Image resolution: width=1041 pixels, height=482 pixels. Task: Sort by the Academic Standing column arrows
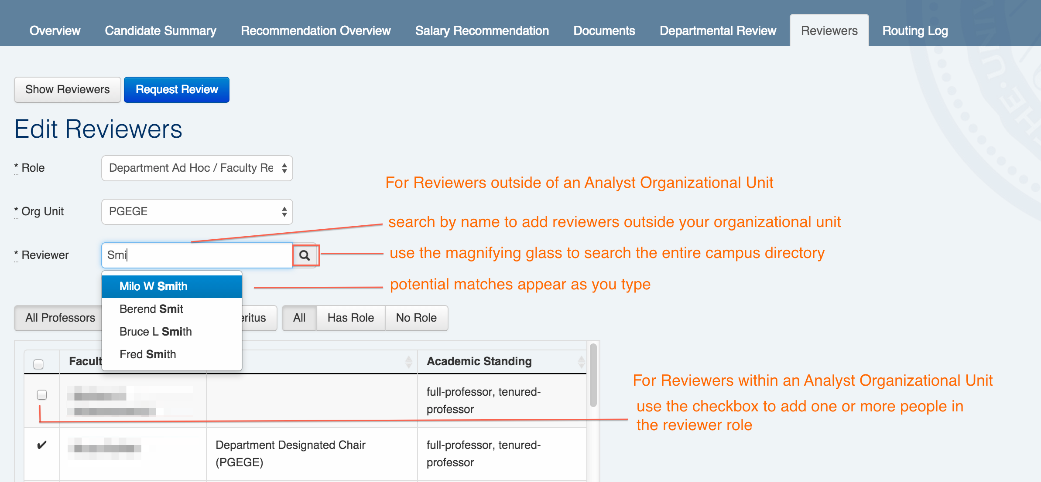point(581,362)
